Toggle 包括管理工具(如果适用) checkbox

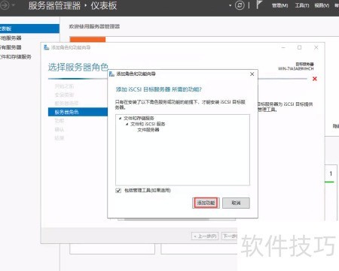coord(118,191)
